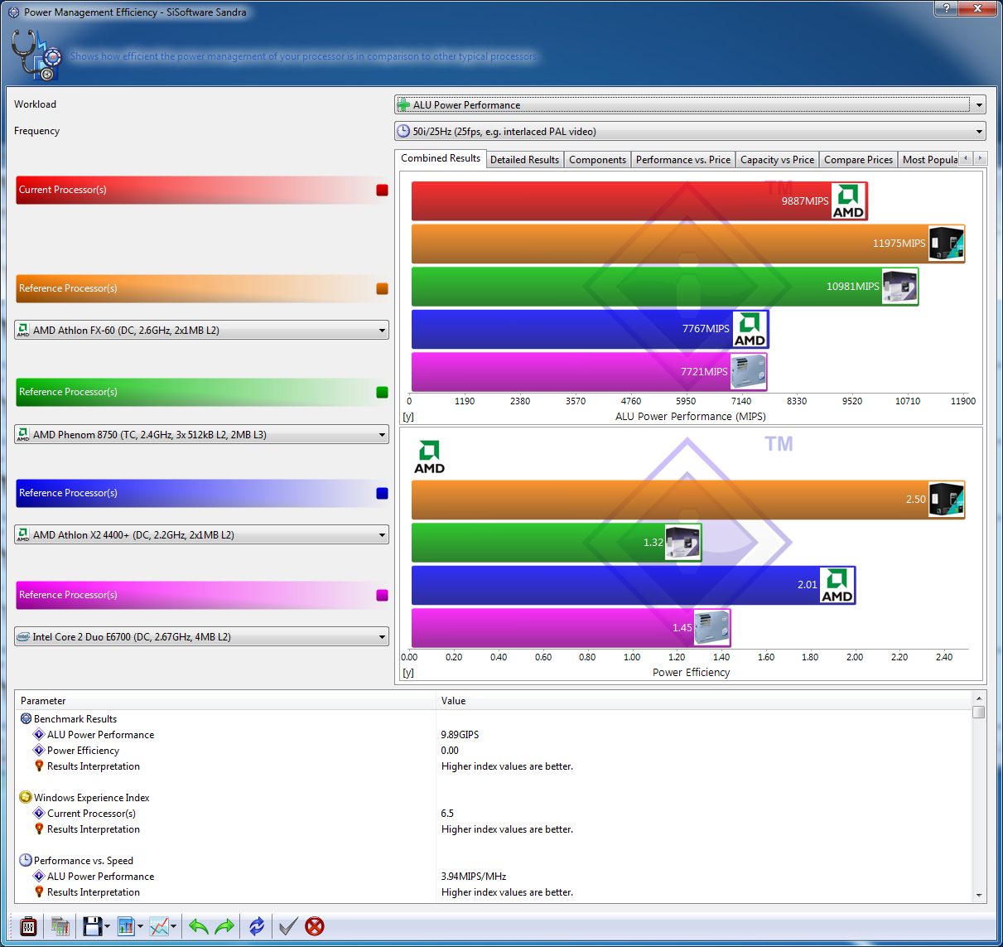
Task: Click the 1.32 power efficiency bar
Action: [x=557, y=543]
